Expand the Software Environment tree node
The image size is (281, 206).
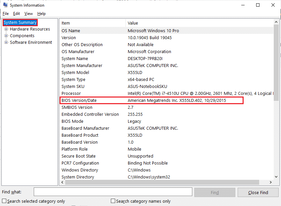click(6, 42)
